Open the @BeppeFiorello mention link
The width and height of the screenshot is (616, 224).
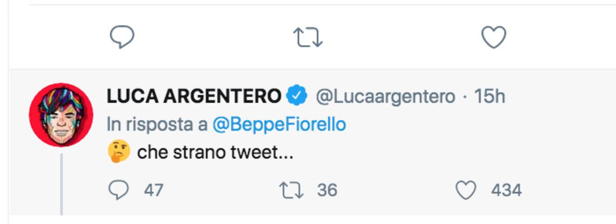pos(279,125)
